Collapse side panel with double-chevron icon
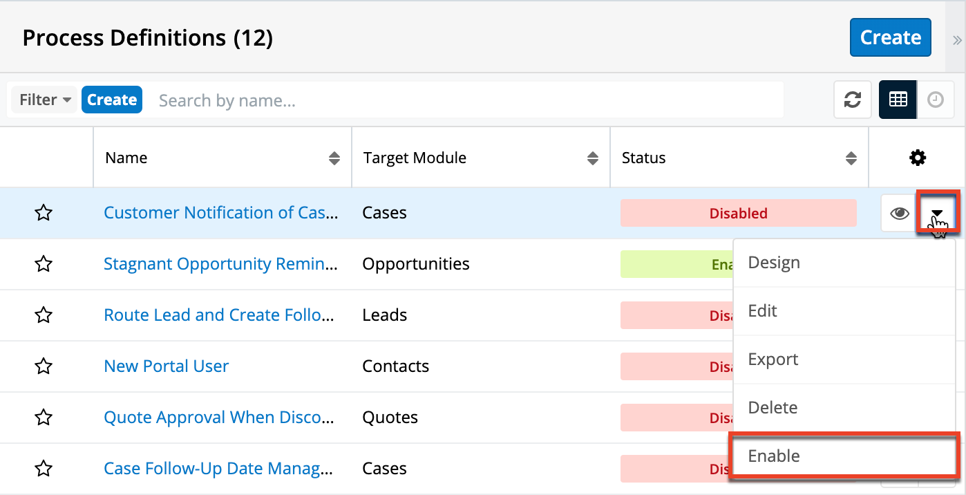Image resolution: width=966 pixels, height=495 pixels. click(957, 40)
